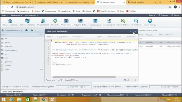Click the browser address bar
The image size is (182, 102).
[x=92, y=7]
